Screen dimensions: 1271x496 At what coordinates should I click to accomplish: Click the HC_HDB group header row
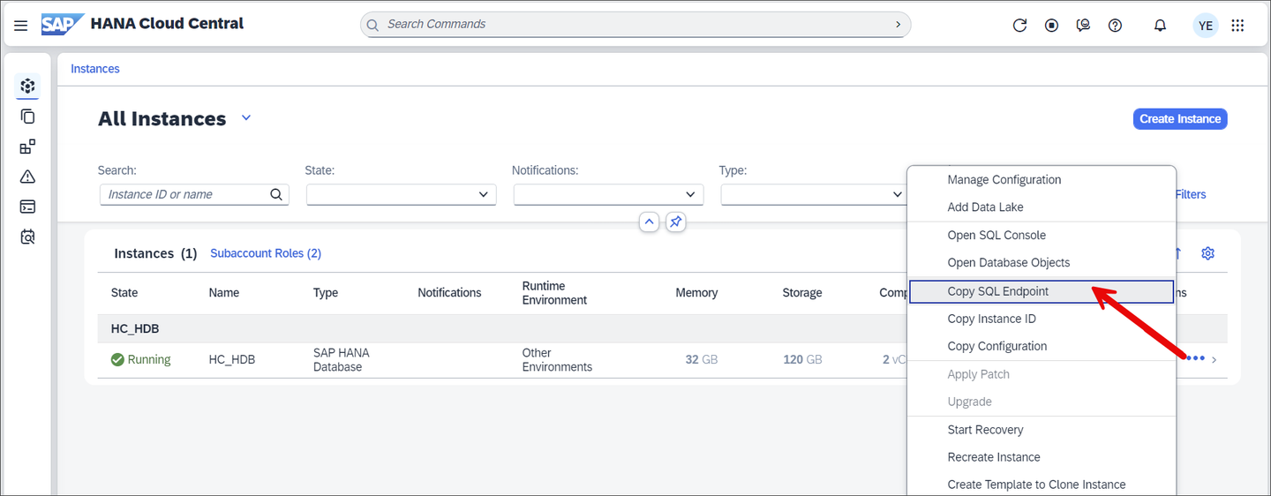point(662,328)
